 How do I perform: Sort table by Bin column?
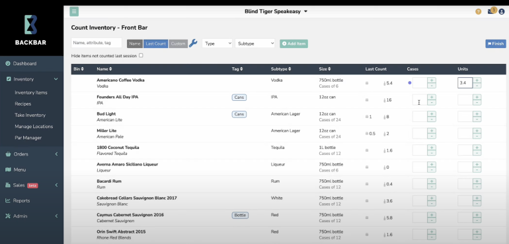point(79,69)
